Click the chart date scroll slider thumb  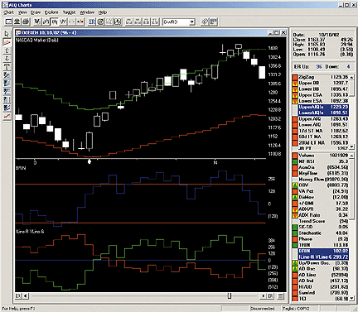230,296
